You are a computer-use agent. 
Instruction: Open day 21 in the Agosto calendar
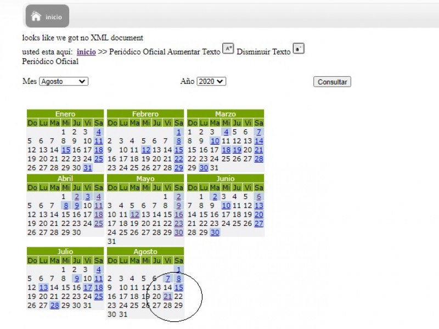(168, 297)
